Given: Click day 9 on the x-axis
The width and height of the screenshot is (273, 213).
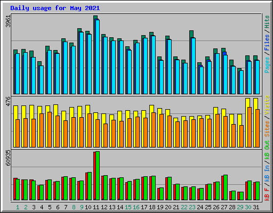Looking at the screenshot, I should 82,207.
